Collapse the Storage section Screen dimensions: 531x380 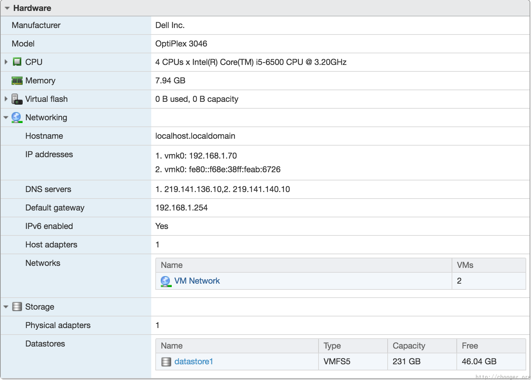coord(6,307)
